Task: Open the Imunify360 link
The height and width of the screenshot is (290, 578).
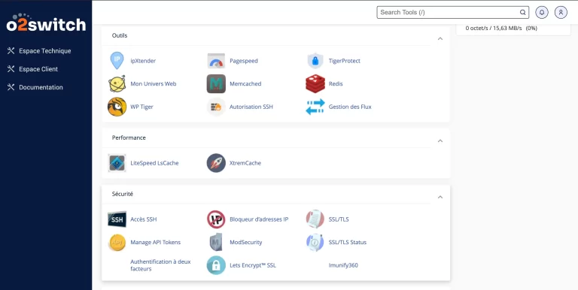Action: pos(343,265)
